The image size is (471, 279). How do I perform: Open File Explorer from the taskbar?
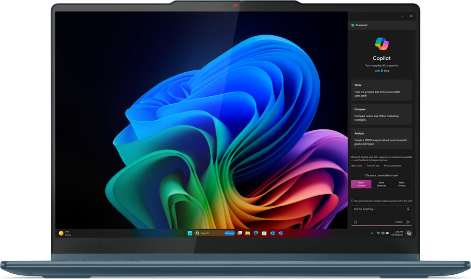point(248,233)
